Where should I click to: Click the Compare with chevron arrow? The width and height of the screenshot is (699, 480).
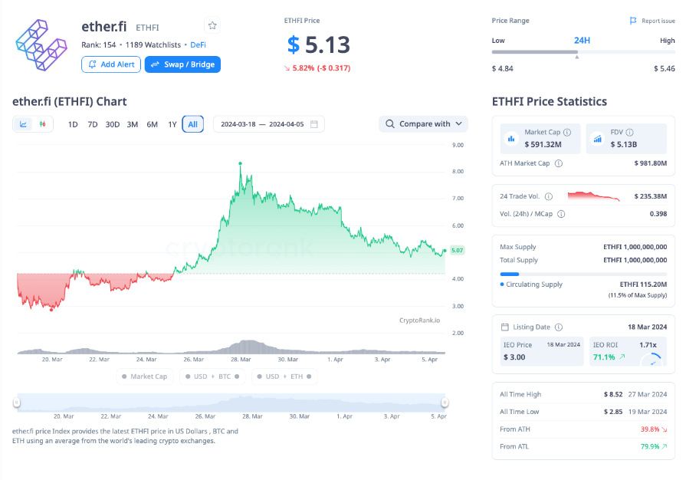pyautogui.click(x=458, y=124)
